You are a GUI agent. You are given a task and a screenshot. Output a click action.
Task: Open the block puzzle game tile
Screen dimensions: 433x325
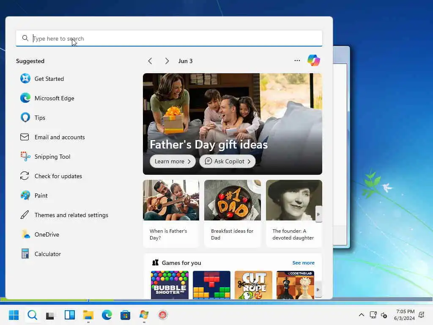tap(211, 285)
